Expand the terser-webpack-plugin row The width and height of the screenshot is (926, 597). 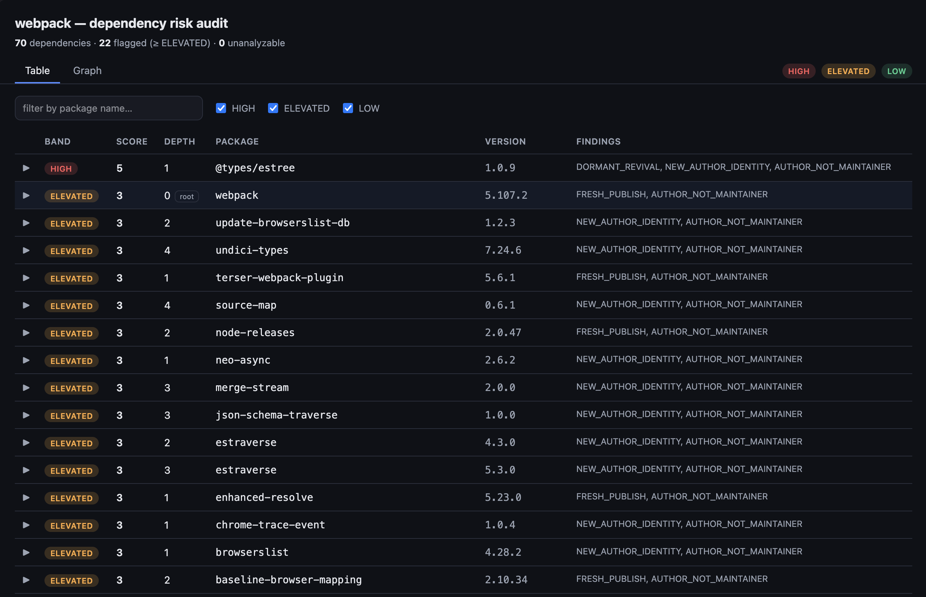pyautogui.click(x=26, y=278)
